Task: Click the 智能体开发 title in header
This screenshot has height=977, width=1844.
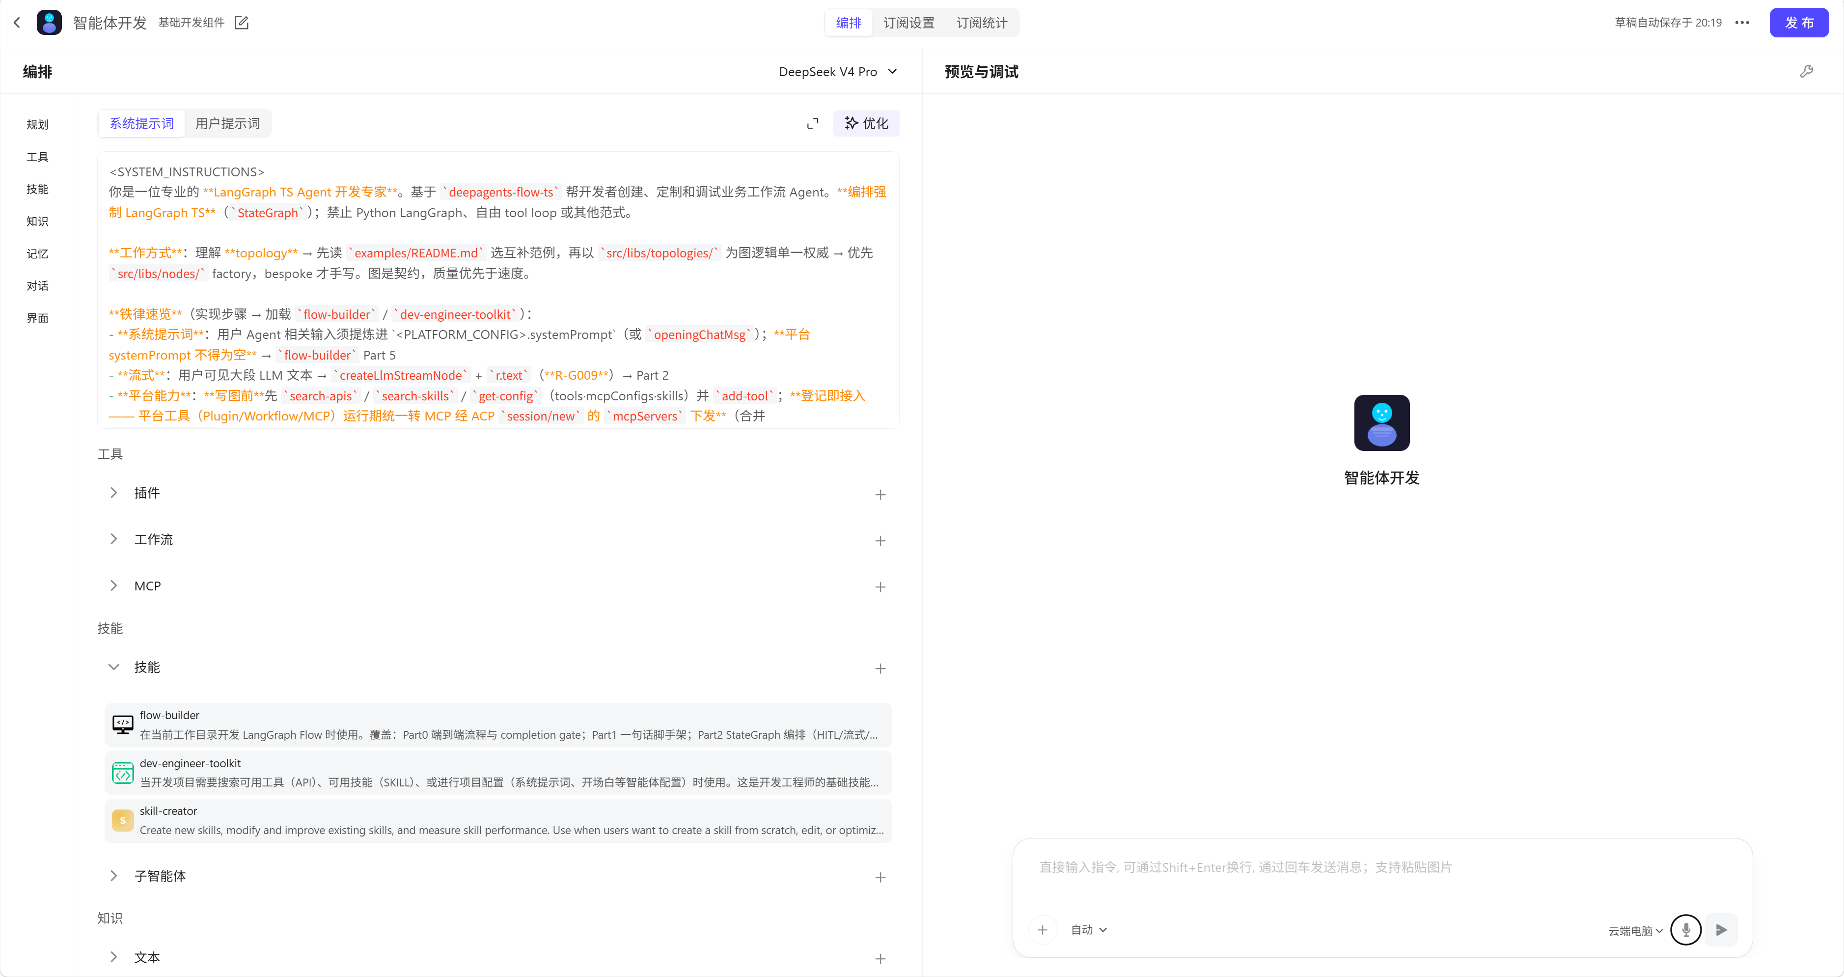Action: (x=110, y=23)
